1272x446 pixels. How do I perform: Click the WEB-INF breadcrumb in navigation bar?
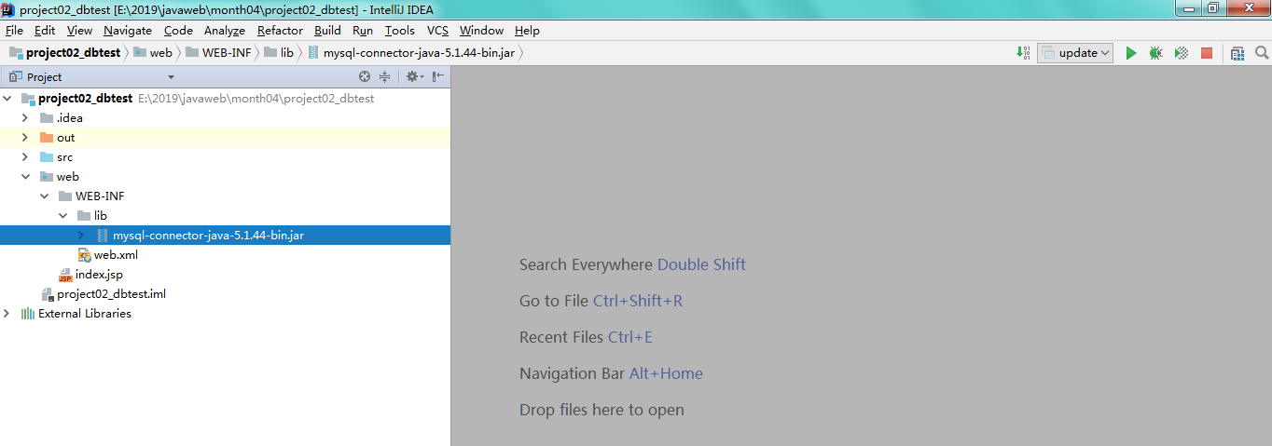tap(218, 53)
